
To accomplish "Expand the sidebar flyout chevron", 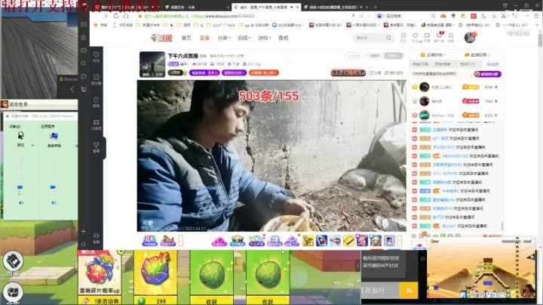I will point(103,149).
